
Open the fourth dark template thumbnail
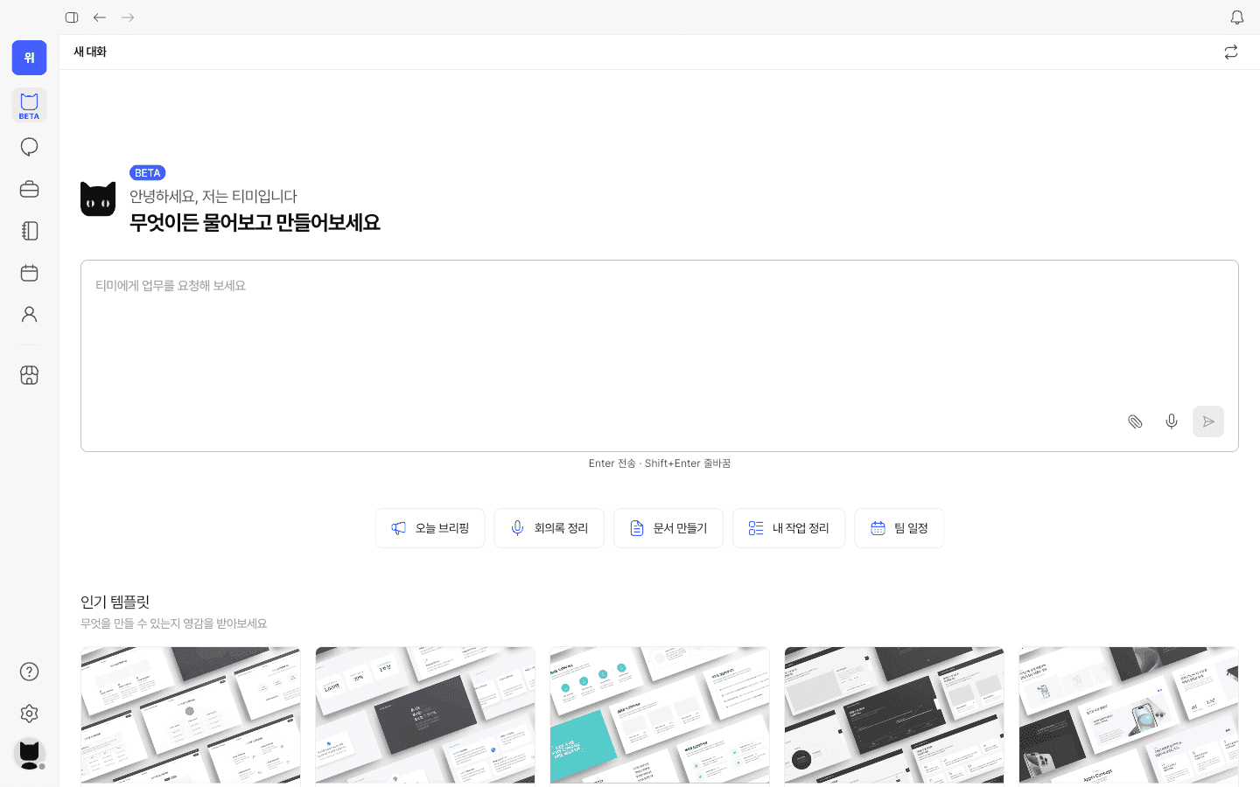[894, 715]
